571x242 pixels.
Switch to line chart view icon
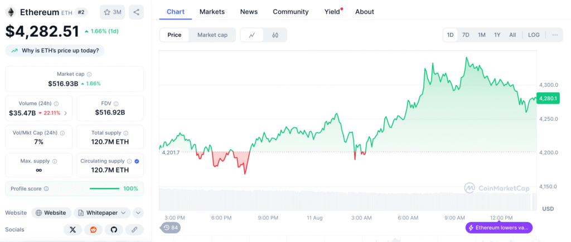click(x=252, y=35)
